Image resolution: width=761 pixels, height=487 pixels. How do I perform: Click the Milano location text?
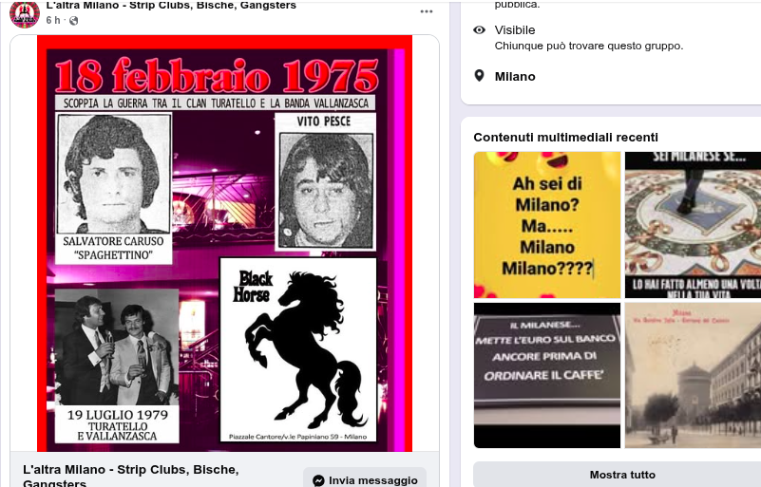coord(515,77)
